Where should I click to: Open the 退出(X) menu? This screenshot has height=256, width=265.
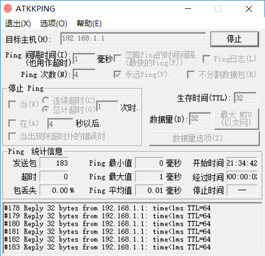pyautogui.click(x=18, y=23)
